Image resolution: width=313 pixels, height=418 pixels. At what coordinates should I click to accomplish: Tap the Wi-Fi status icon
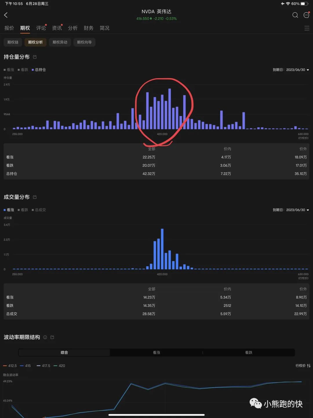pyautogui.click(x=288, y=4)
